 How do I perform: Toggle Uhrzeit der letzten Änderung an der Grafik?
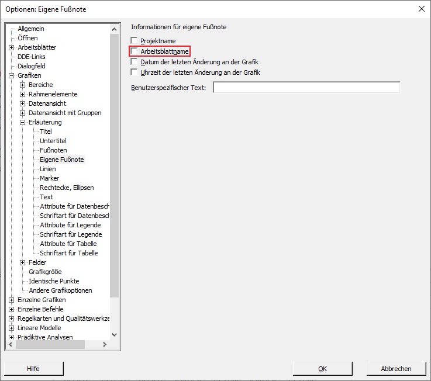click(x=134, y=72)
